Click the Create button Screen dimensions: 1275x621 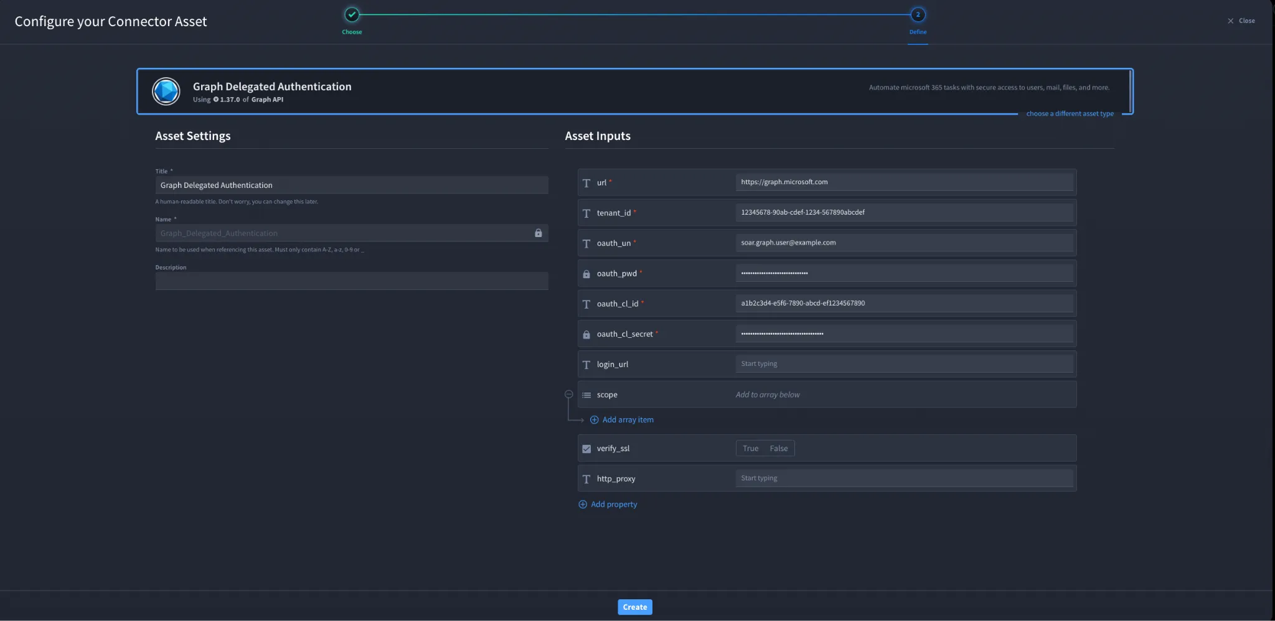(635, 607)
